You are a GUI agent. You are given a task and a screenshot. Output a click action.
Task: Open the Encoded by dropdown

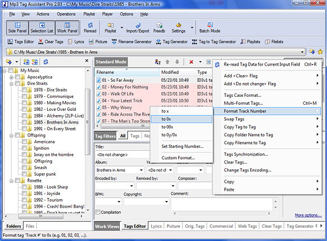[x=131, y=185]
